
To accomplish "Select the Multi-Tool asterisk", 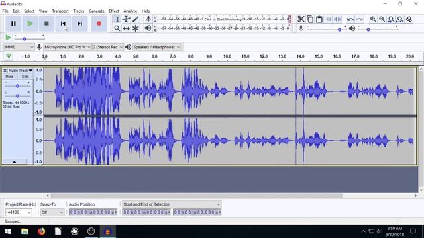I will [135, 28].
